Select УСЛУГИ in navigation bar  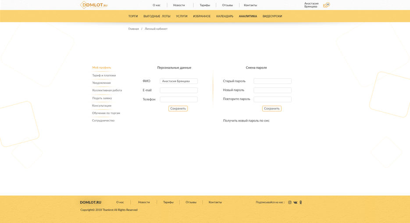point(182,16)
